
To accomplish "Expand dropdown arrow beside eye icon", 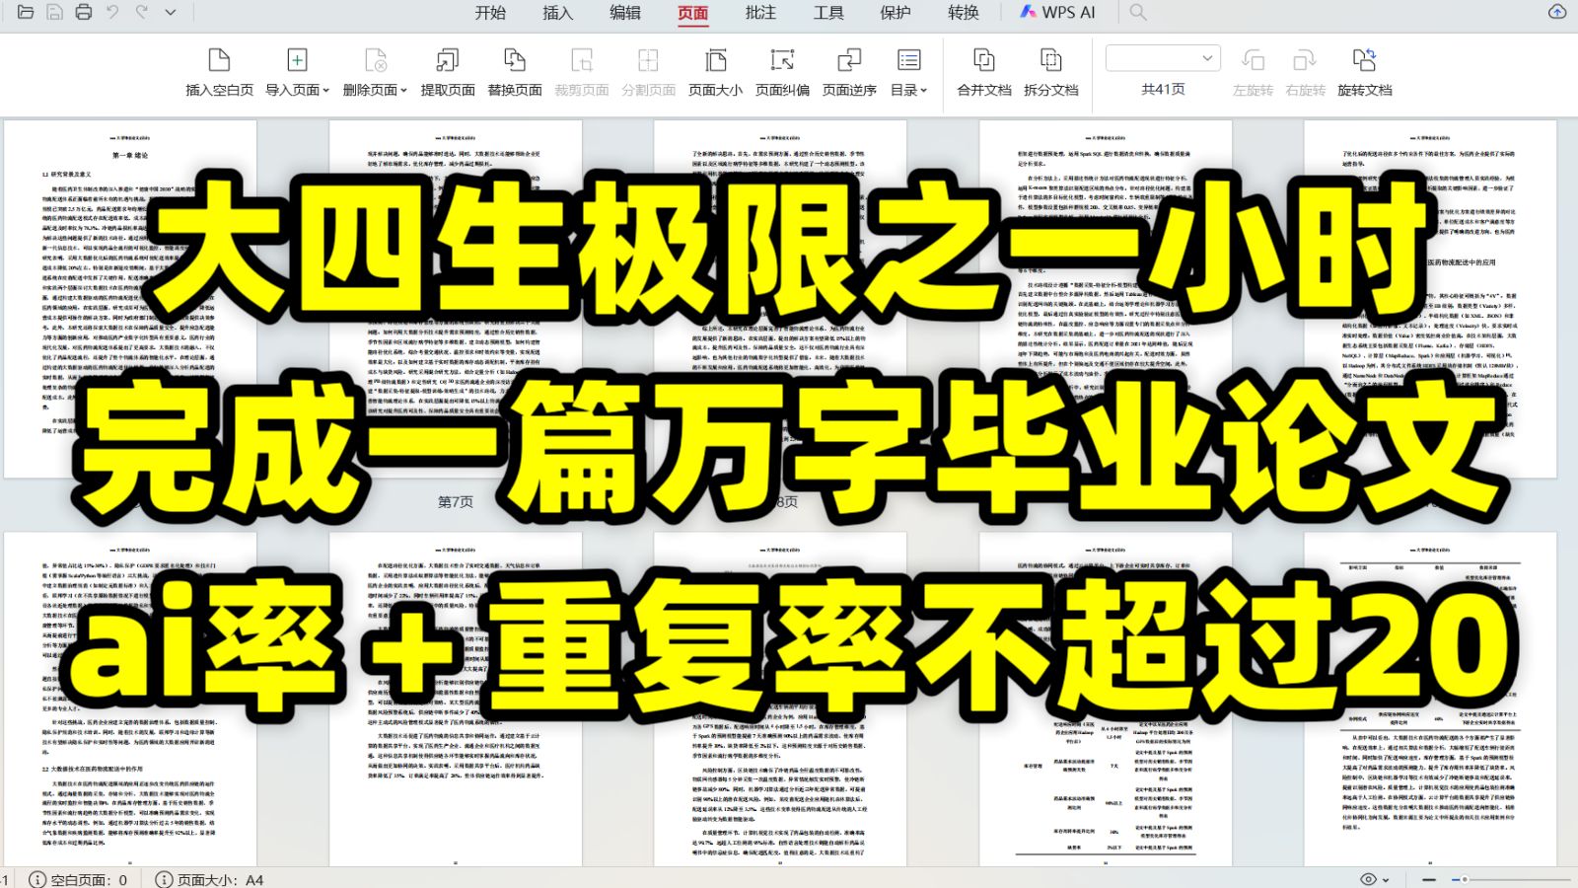I will [x=1386, y=880].
